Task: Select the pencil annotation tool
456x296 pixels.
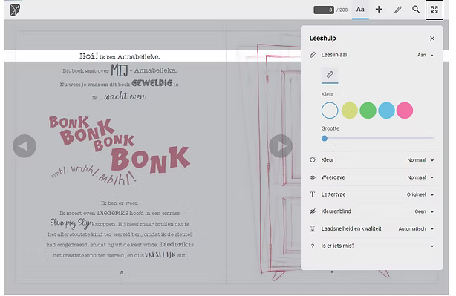Action: 397,10
